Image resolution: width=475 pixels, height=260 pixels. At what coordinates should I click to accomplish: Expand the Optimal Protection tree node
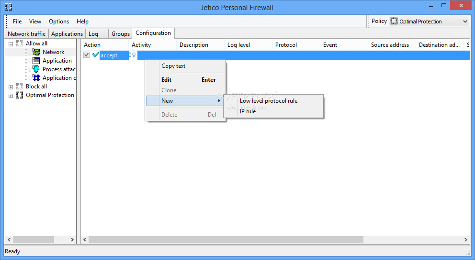(11, 96)
